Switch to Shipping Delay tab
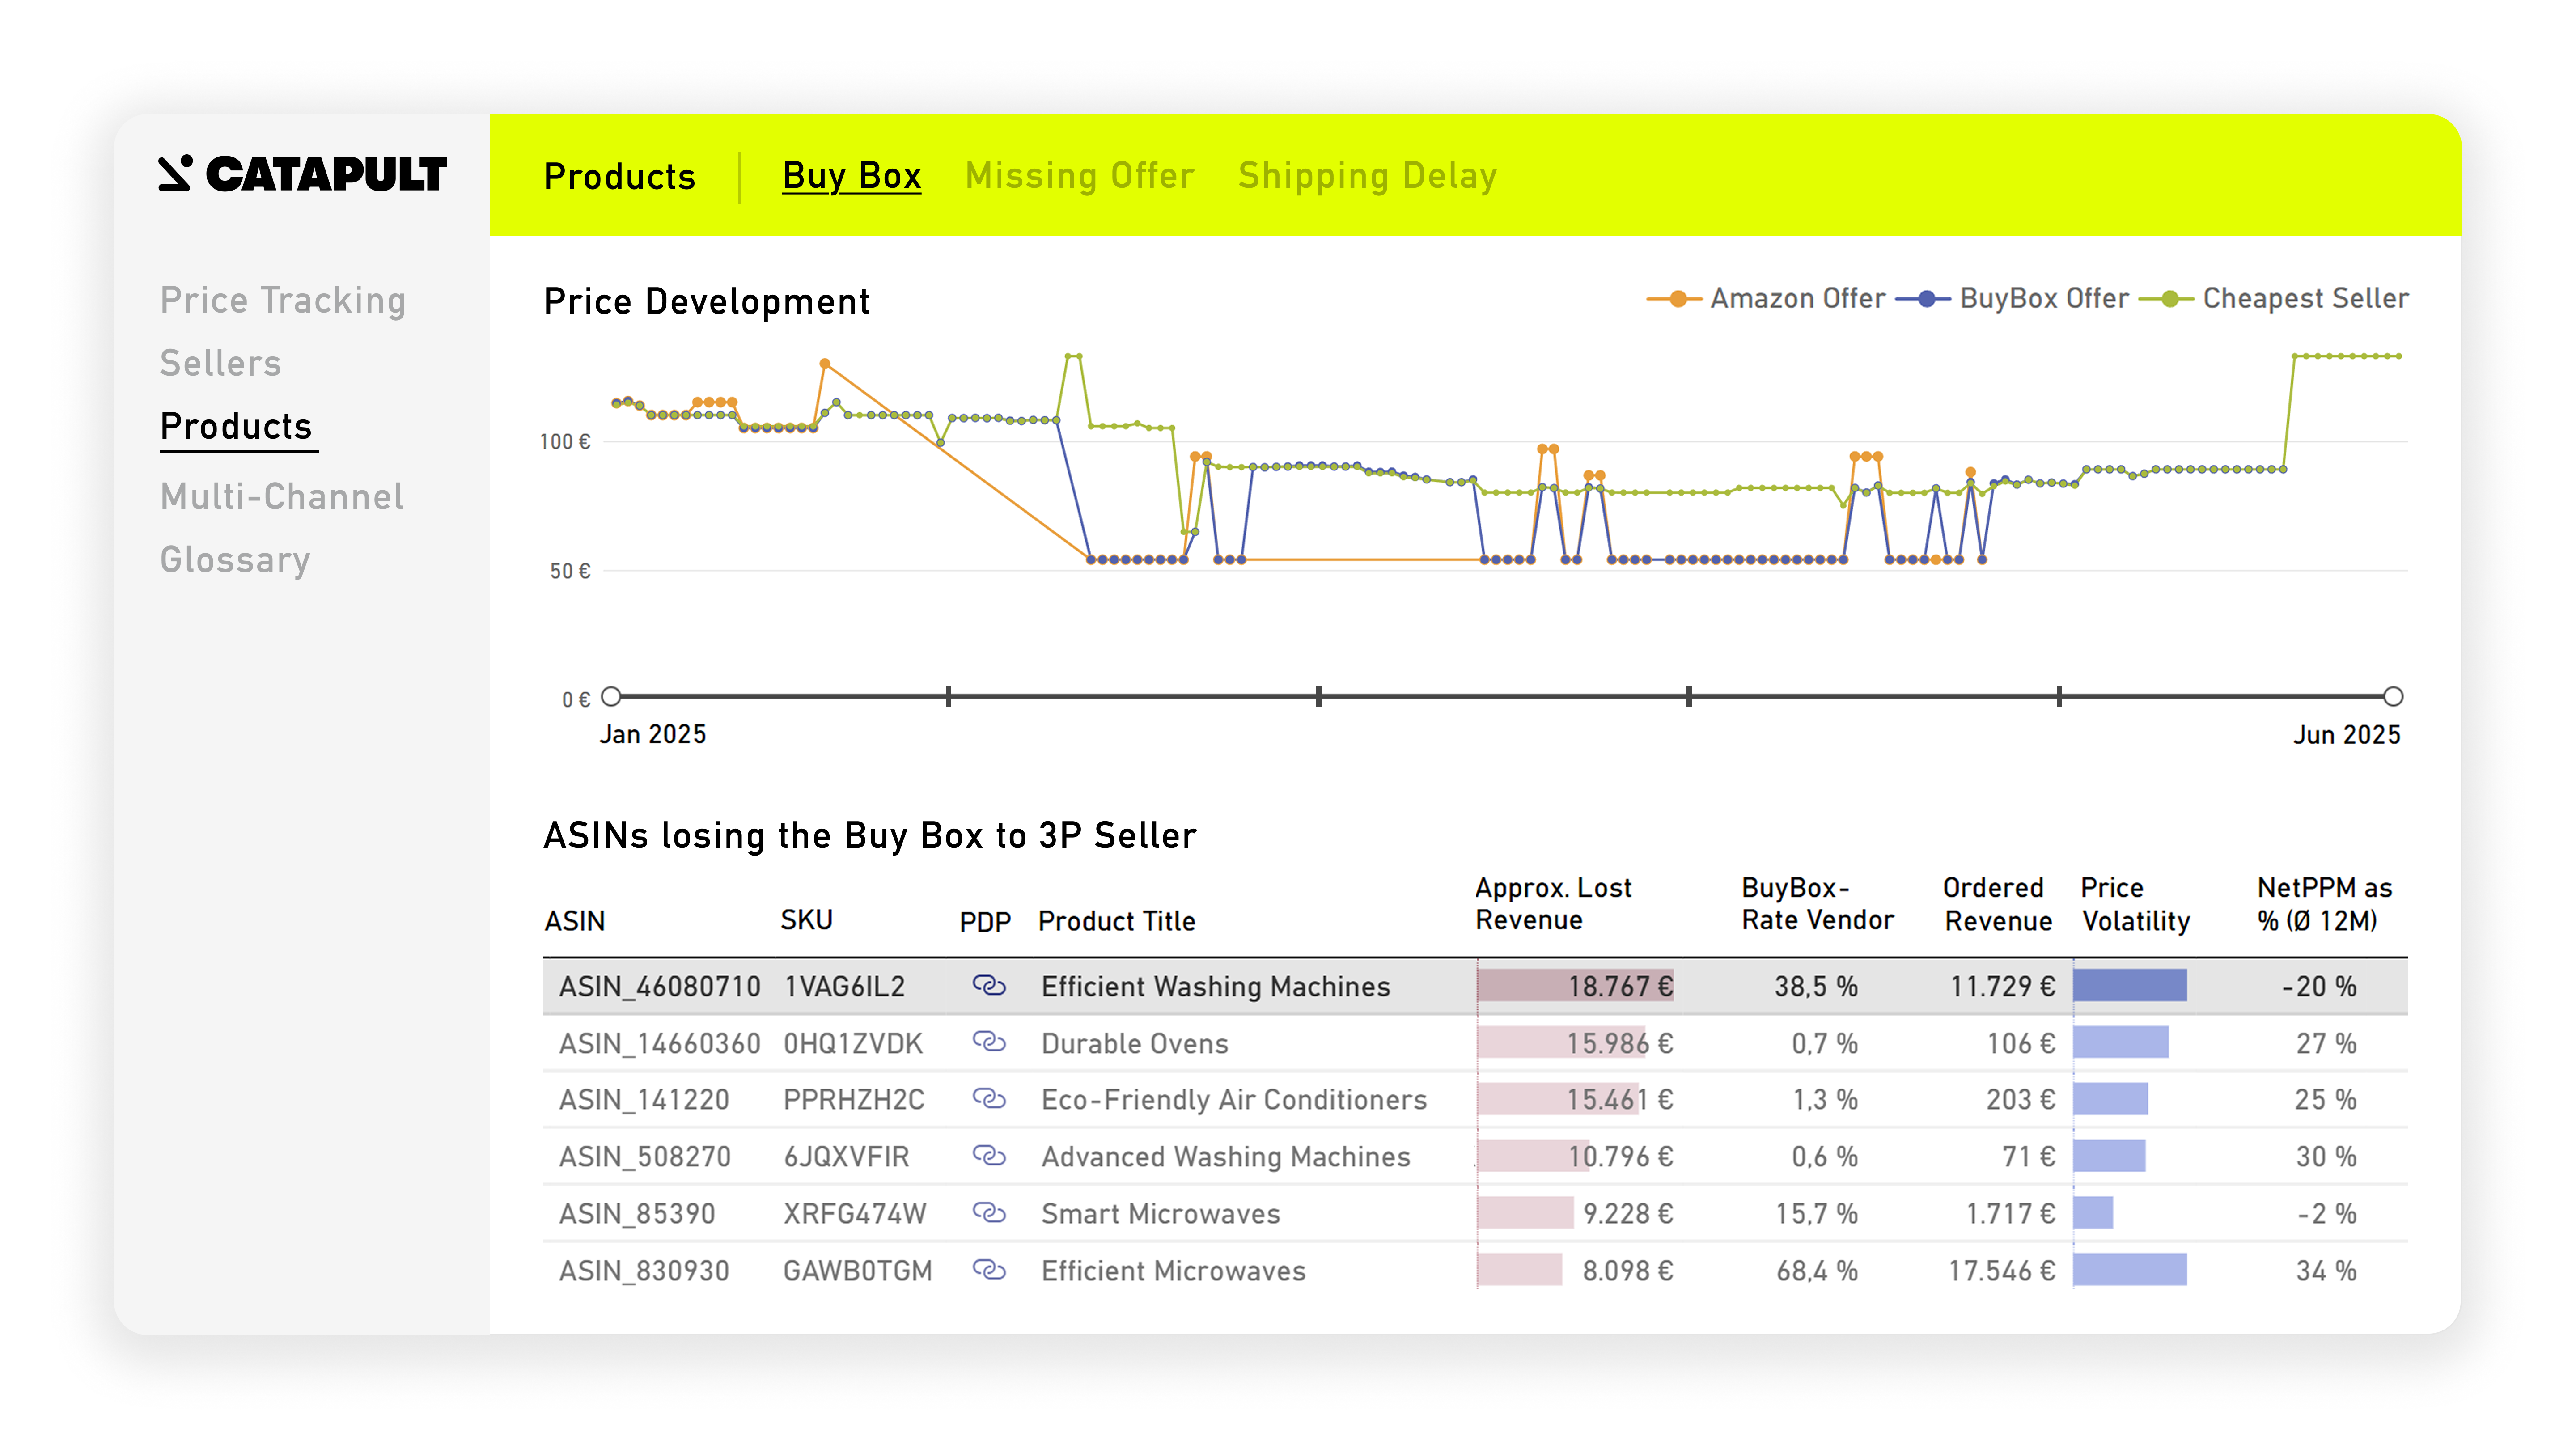Screen dimensions: 2576x1449 [1367, 176]
